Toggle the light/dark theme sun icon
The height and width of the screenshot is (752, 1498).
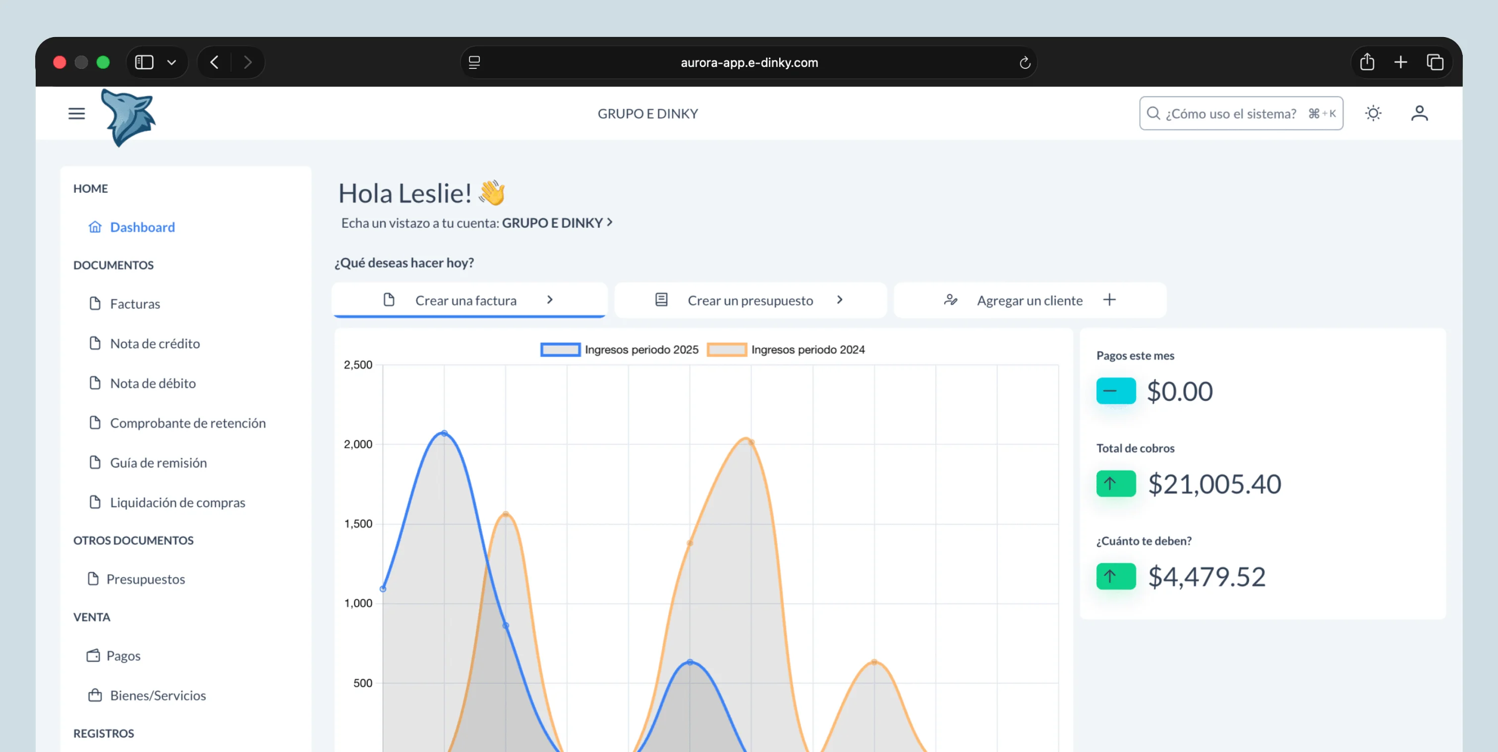pyautogui.click(x=1373, y=113)
